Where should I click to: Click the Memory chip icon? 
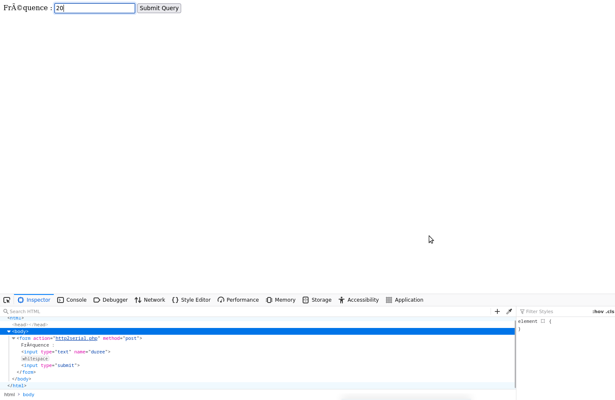point(269,300)
